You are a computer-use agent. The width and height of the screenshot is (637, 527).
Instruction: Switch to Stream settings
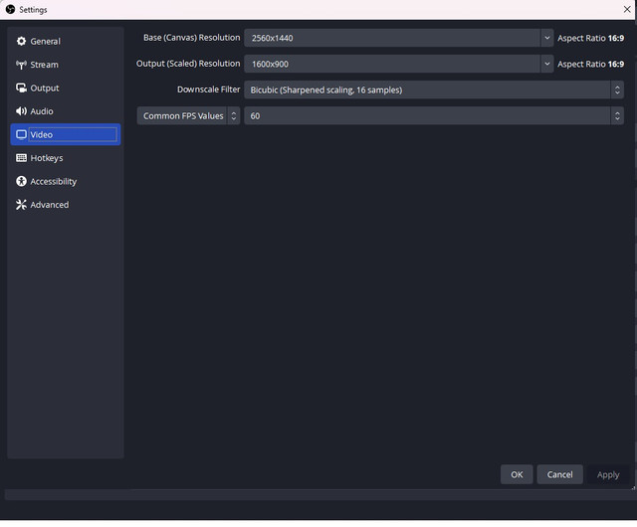click(x=66, y=65)
